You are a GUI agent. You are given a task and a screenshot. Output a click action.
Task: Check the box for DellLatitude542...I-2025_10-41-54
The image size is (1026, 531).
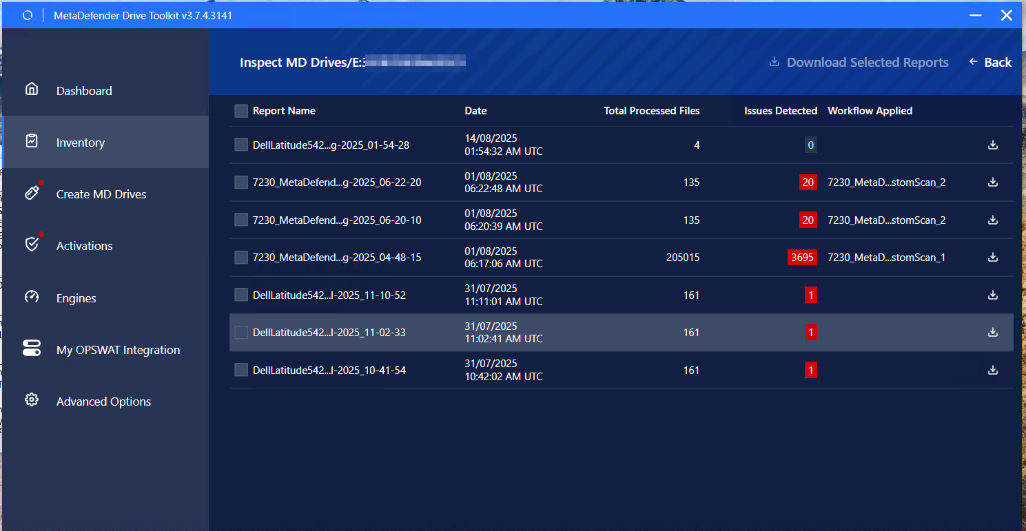[241, 370]
